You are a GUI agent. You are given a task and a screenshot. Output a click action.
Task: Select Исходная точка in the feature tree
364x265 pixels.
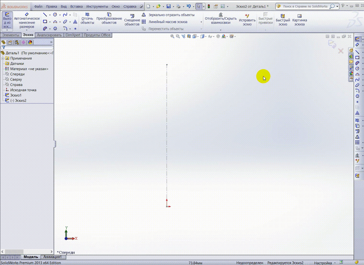[20, 90]
